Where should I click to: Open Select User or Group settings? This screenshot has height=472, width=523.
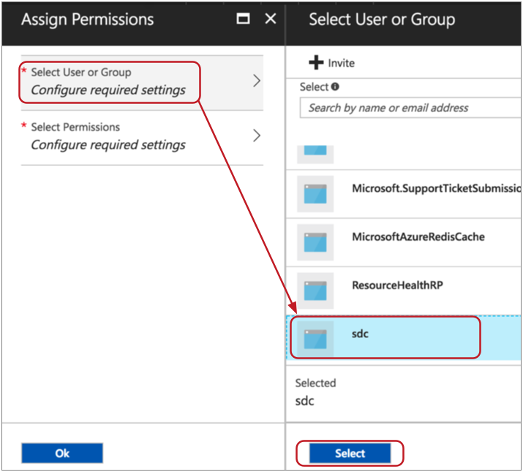[x=110, y=81]
